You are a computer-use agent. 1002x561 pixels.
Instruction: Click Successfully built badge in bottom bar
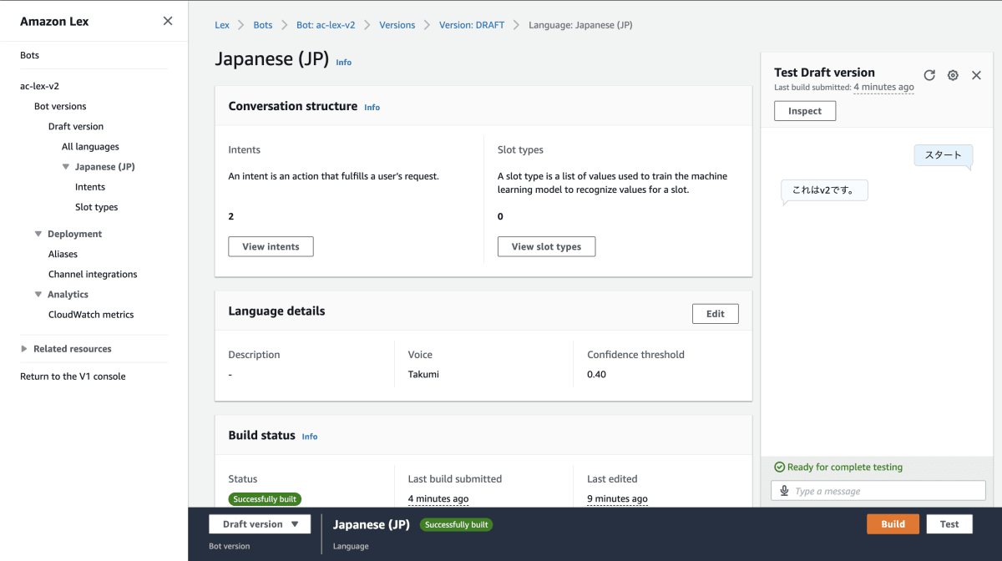[456, 525]
